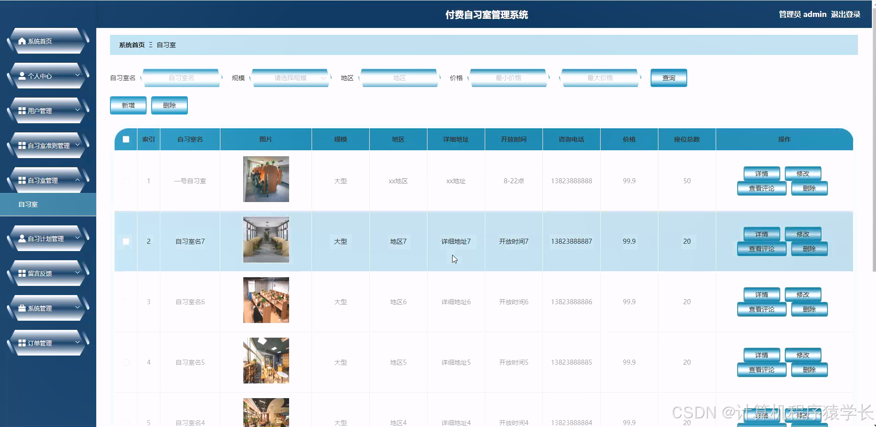Click row 删除 for 自习室名7
Viewport: 876px width, 427px height.
point(809,249)
